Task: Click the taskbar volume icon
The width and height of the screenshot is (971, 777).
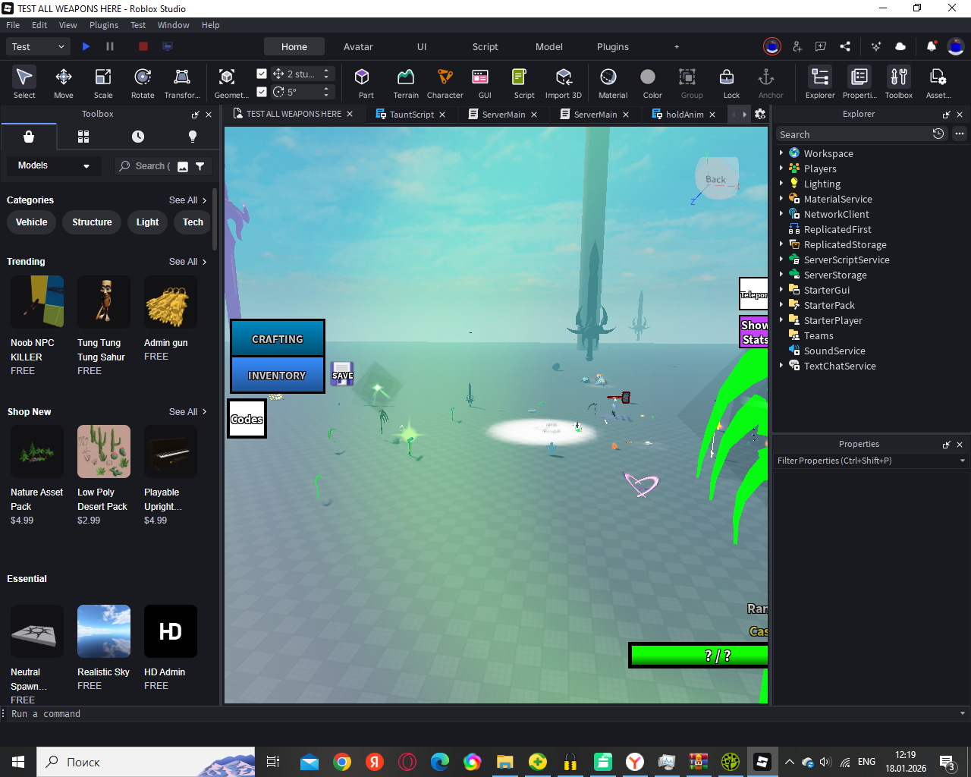Action: point(825,762)
